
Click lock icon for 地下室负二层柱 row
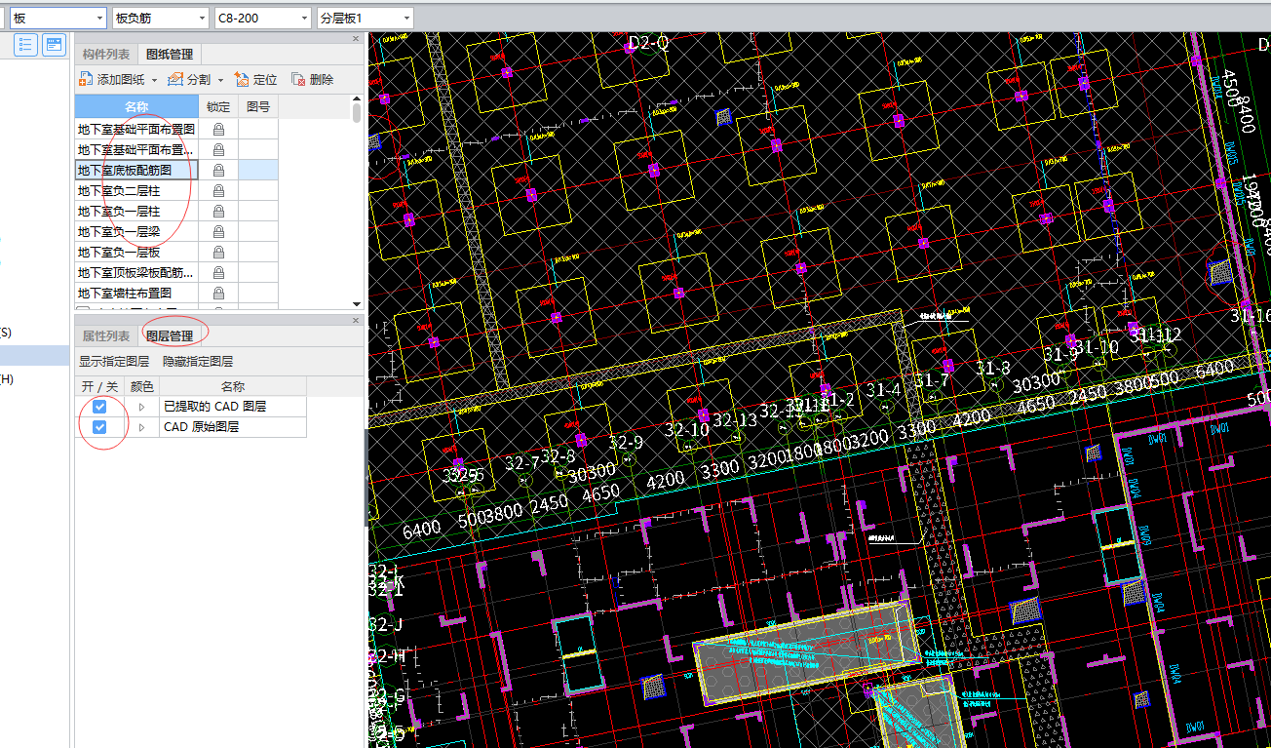pyautogui.click(x=218, y=190)
